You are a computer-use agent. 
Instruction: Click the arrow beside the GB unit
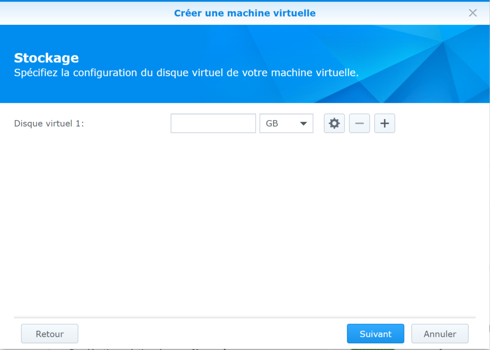[x=303, y=123]
